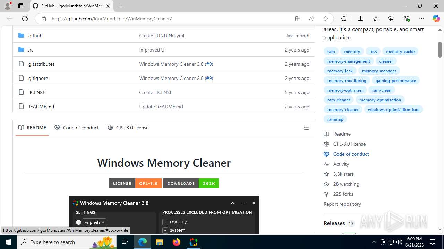This screenshot has height=249, width=444.
Task: Open Favorites list icon
Action: click(x=376, y=19)
